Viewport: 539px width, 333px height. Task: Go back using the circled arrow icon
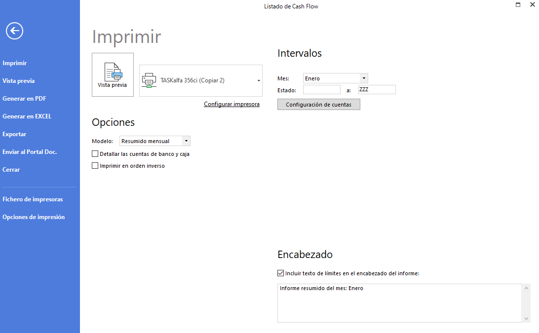pyautogui.click(x=14, y=31)
